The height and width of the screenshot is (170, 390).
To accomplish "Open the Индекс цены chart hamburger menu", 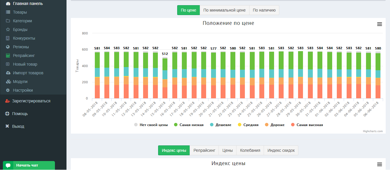I will (x=380, y=164).
